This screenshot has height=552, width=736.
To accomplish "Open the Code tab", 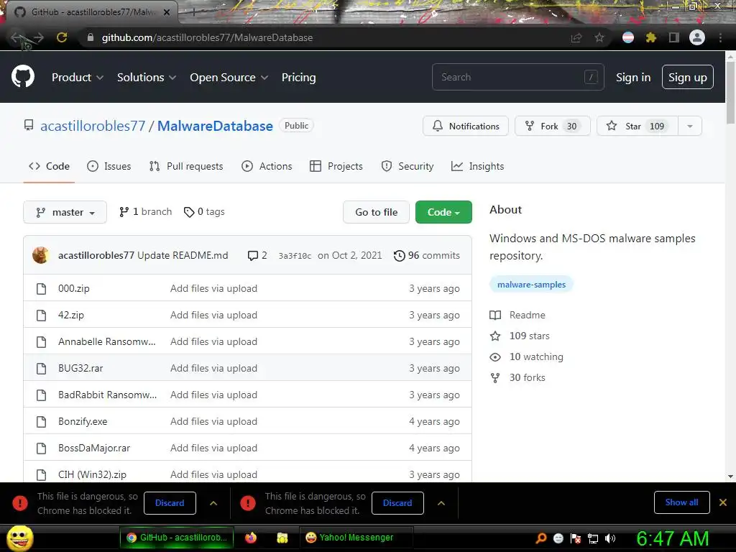I will pos(49,166).
